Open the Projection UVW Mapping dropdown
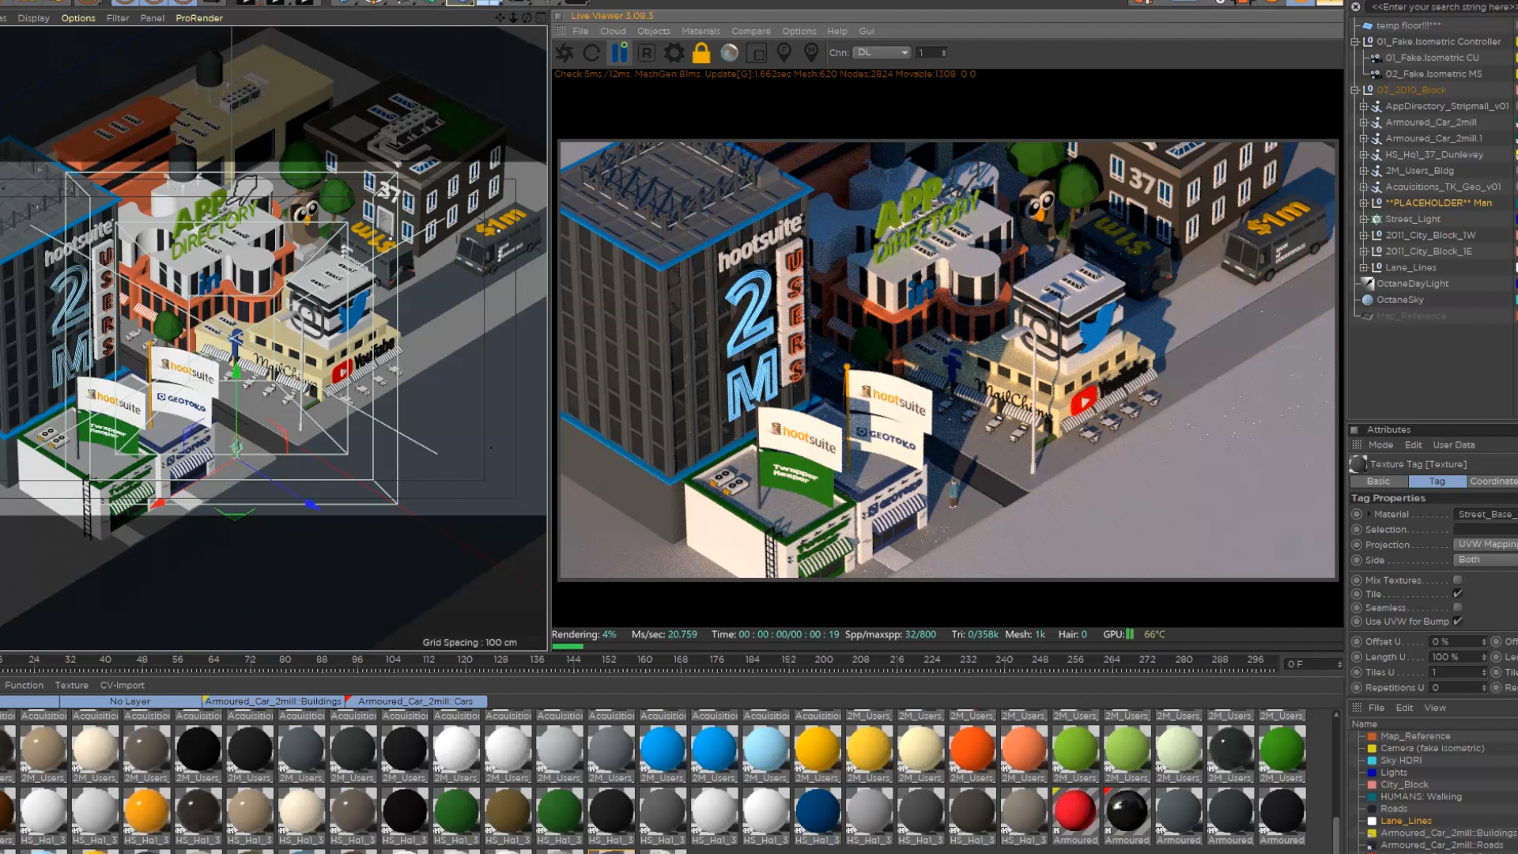The width and height of the screenshot is (1518, 854). coord(1485,544)
